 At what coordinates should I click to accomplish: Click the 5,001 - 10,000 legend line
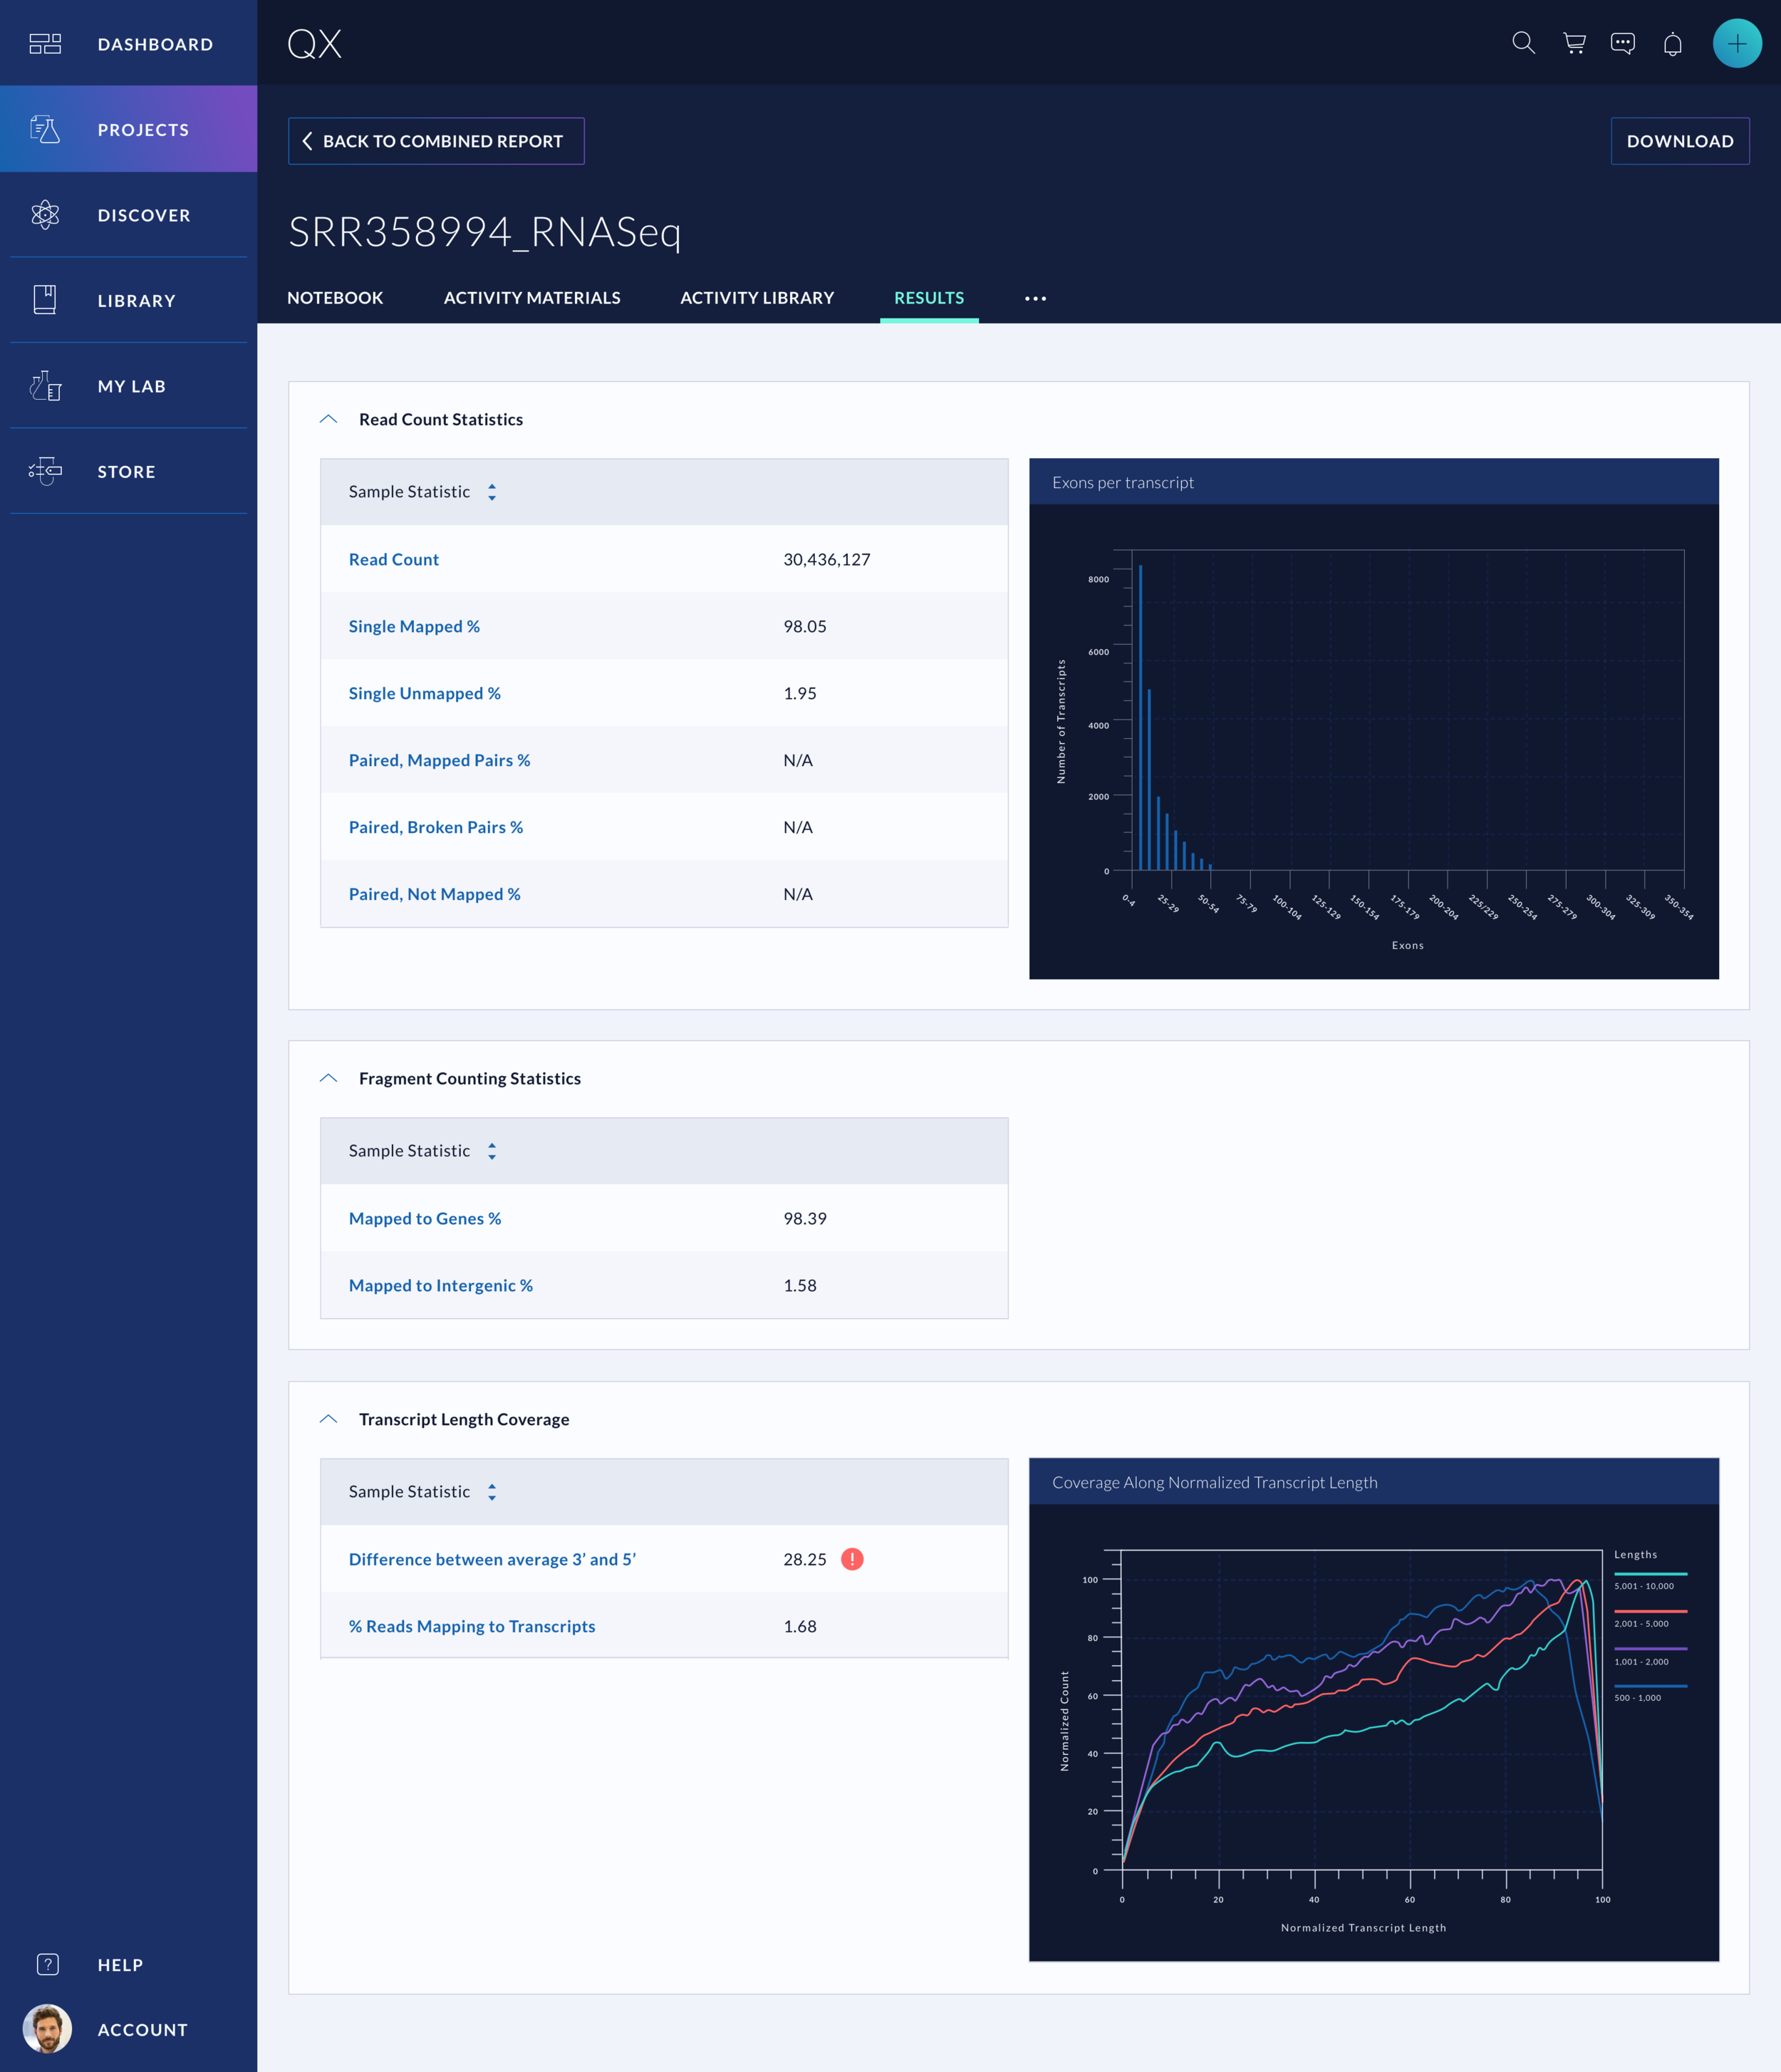coord(1650,1574)
